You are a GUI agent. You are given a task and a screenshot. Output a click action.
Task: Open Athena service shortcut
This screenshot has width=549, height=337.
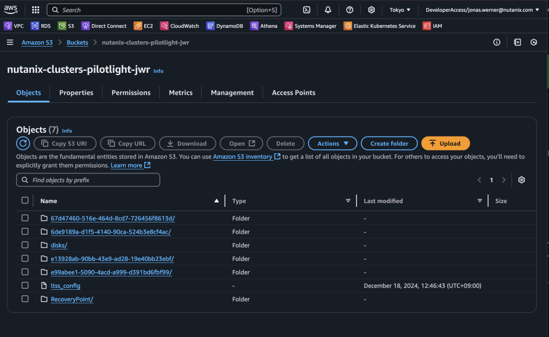[x=264, y=26]
